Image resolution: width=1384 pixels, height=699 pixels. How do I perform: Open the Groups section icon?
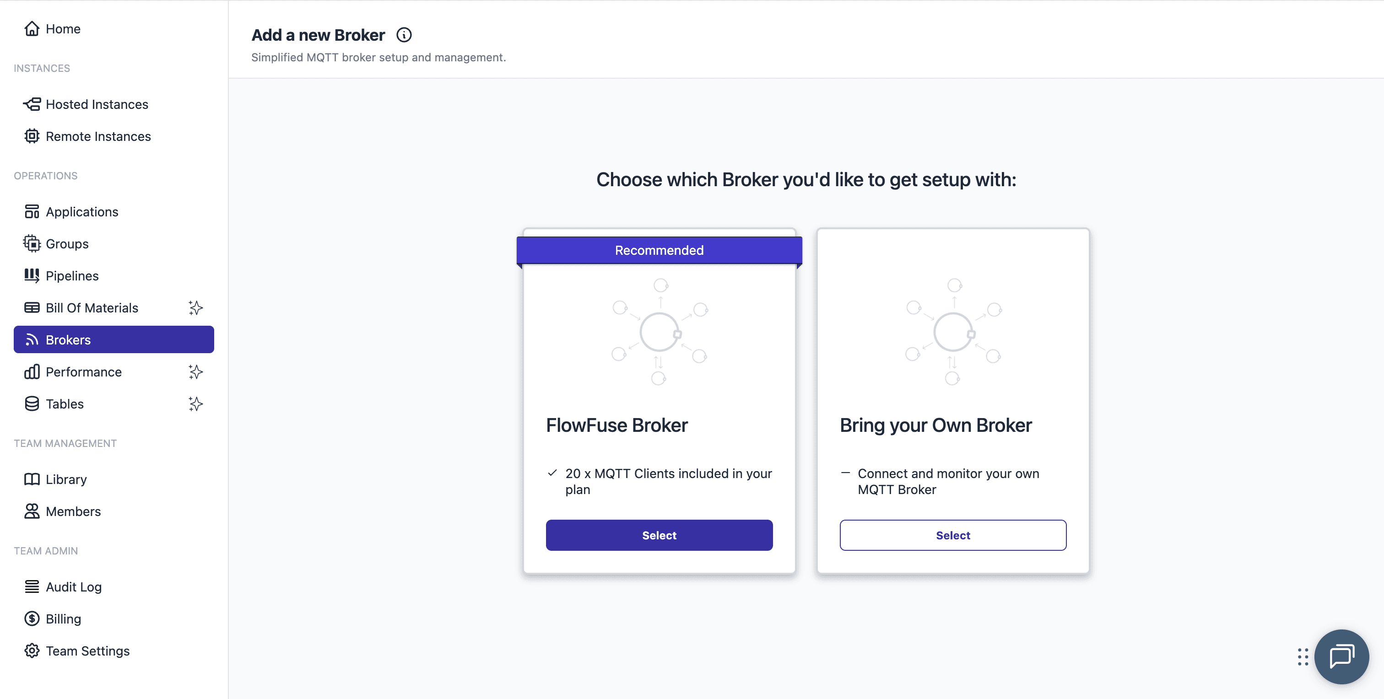pos(32,243)
